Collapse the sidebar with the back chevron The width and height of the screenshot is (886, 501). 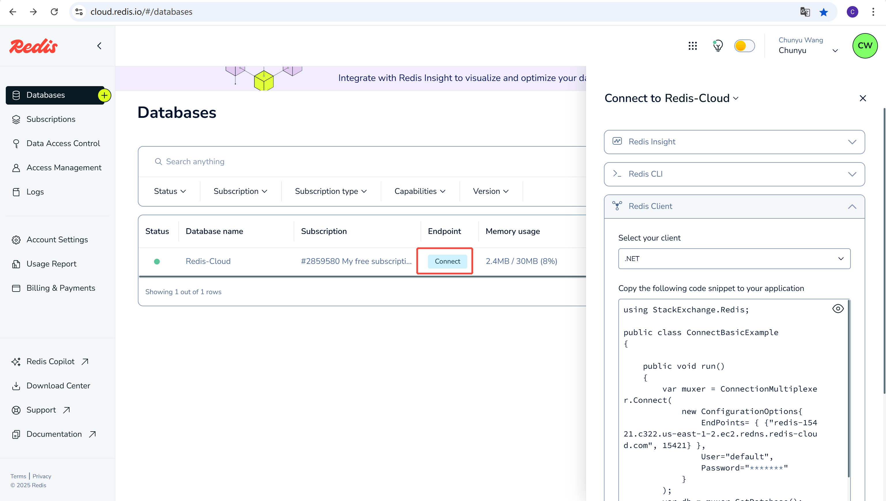coord(99,46)
